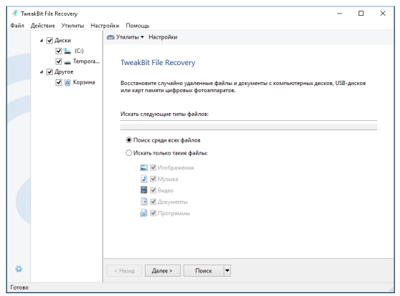Uncheck the Корзина checkbox
Viewport: 400px width, 296px height.
(x=59, y=82)
